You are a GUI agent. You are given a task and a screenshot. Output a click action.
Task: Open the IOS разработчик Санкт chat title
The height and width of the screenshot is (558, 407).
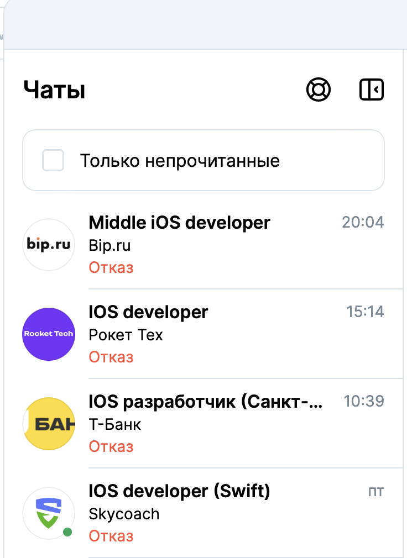[206, 402]
